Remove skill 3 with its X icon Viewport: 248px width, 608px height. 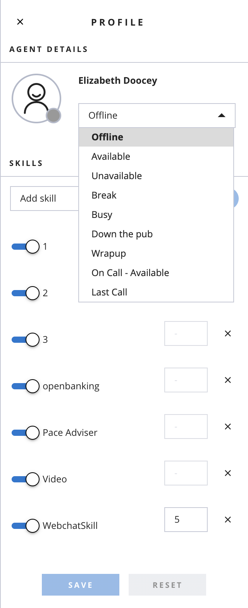(x=228, y=333)
